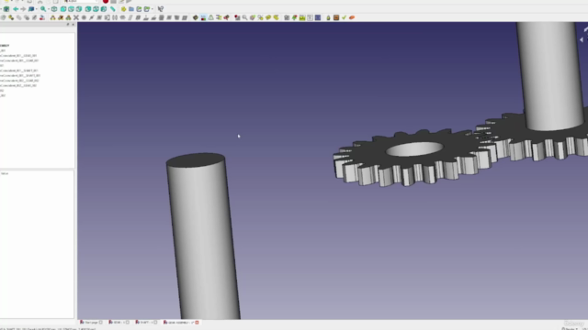Switch to the rear view cube icon
Image resolution: width=588 pixels, height=330 pixels.
(x=88, y=9)
